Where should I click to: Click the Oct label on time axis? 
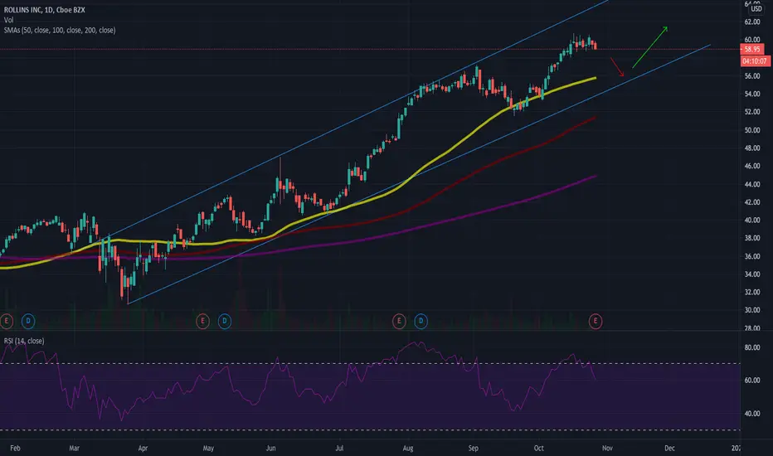tap(538, 448)
